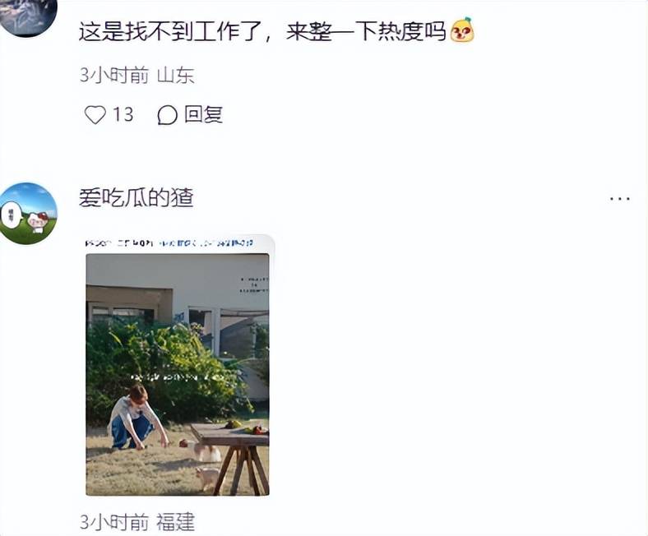Open the user profile 爱吃瓜的猹

tap(136, 197)
